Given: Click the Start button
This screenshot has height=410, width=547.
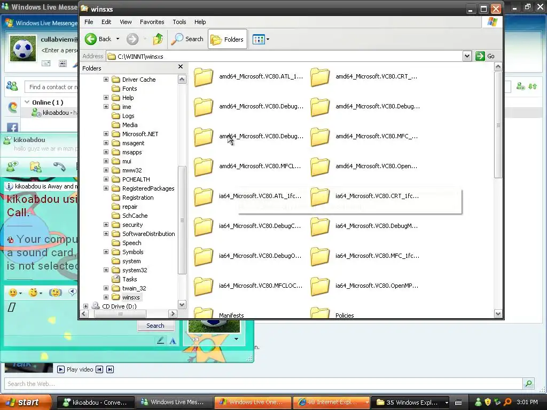Looking at the screenshot, I should click(25, 402).
